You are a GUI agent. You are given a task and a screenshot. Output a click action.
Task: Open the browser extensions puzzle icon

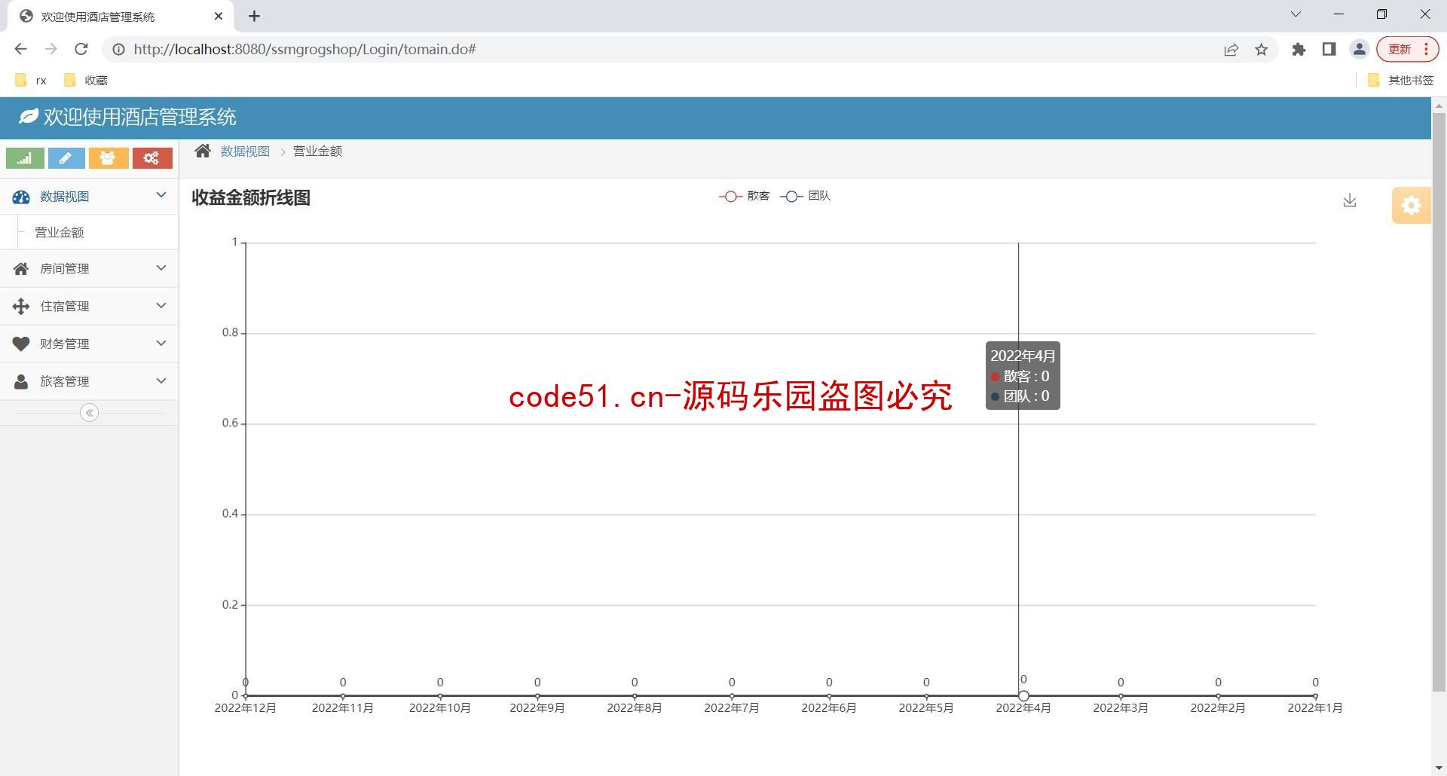pos(1299,50)
